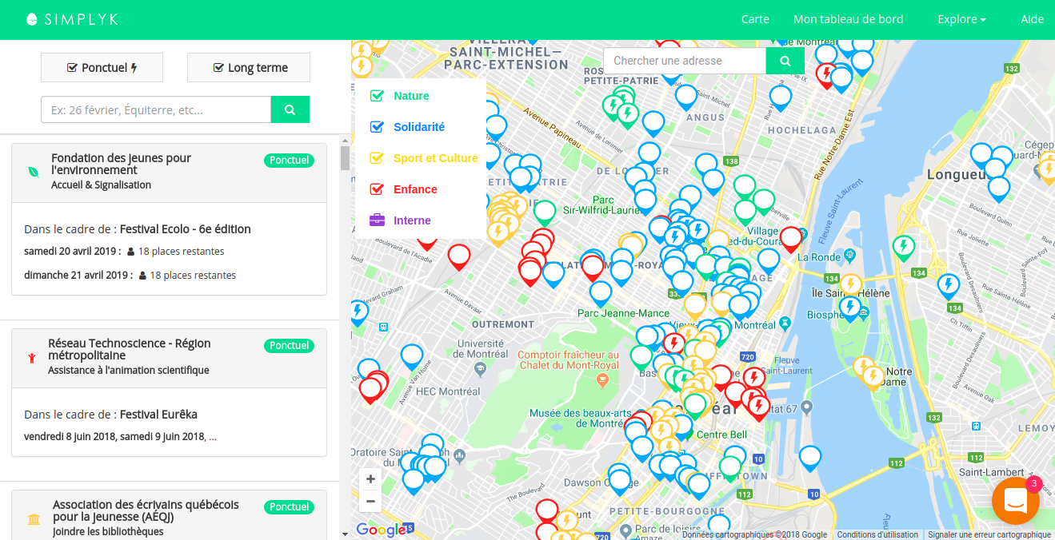The height and width of the screenshot is (540, 1055).
Task: Open the orange chat widget
Action: pyautogui.click(x=1016, y=501)
